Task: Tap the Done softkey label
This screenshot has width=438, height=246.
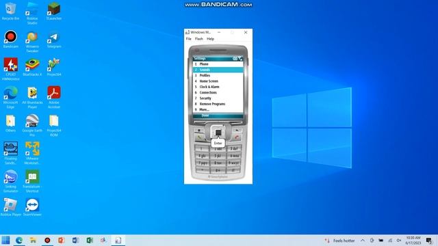Action: (205, 115)
